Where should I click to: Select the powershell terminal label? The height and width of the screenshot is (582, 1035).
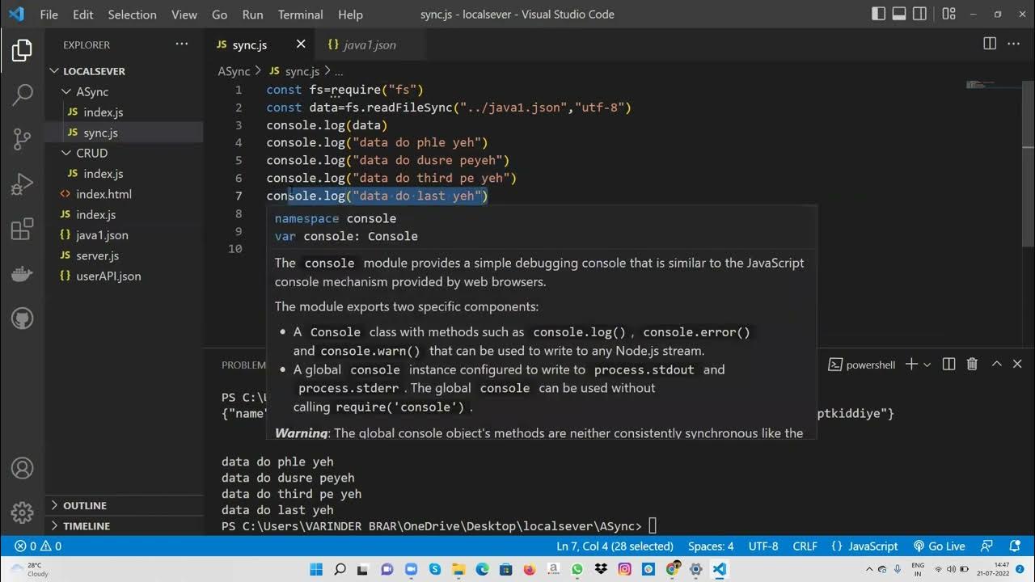click(862, 365)
